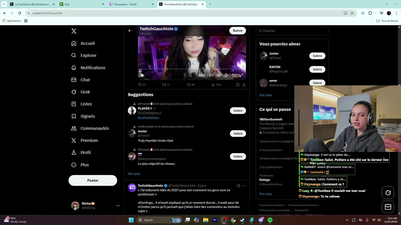
Task: Follow @easymoneytapeur in Suggestions
Action: [238, 156]
